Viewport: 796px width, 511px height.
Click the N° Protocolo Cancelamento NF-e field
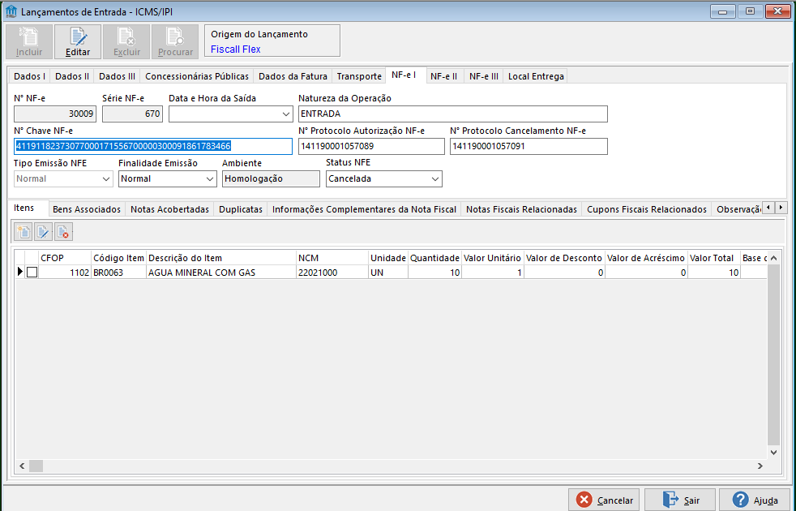pyautogui.click(x=529, y=146)
